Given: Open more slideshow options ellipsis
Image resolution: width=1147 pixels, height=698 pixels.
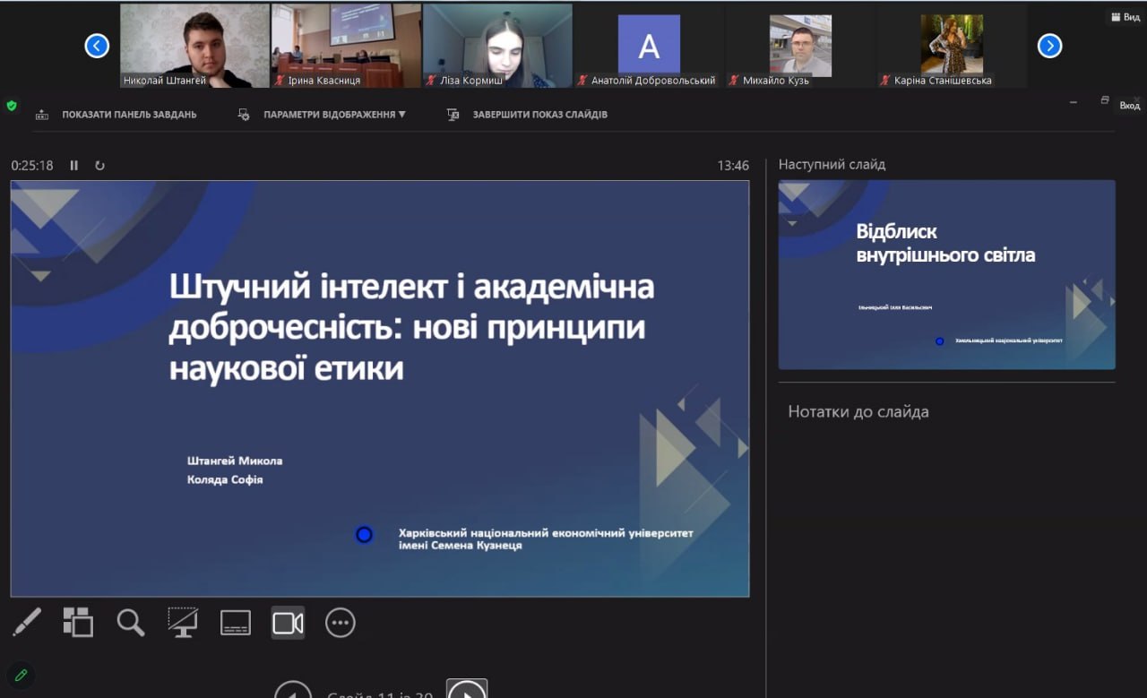Looking at the screenshot, I should coord(341,622).
